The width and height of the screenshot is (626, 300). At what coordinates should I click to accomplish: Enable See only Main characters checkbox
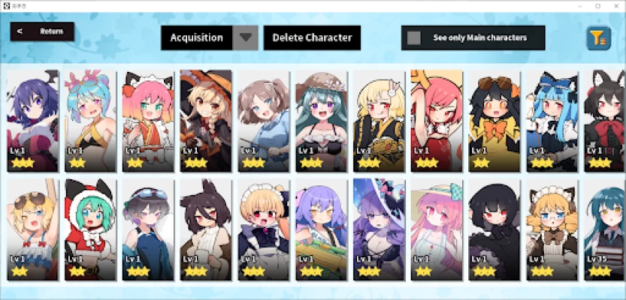click(x=413, y=37)
